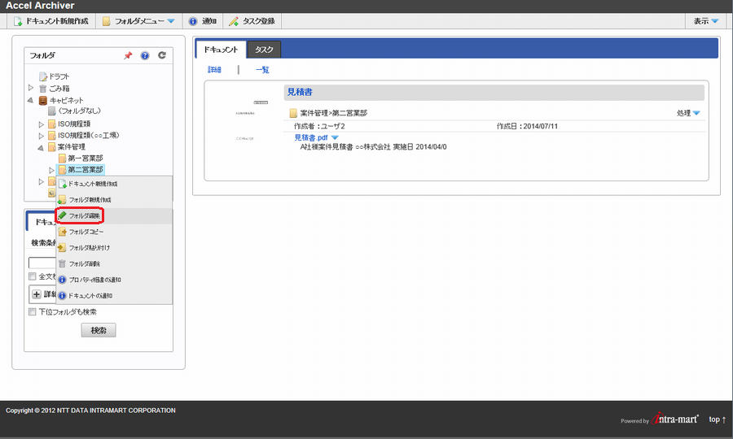
Task: Open the 表示 dropdown at top right
Action: 705,21
